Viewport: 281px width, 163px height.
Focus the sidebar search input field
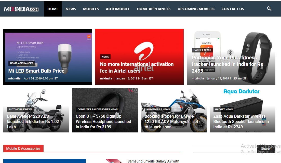pyautogui.click(x=225, y=149)
